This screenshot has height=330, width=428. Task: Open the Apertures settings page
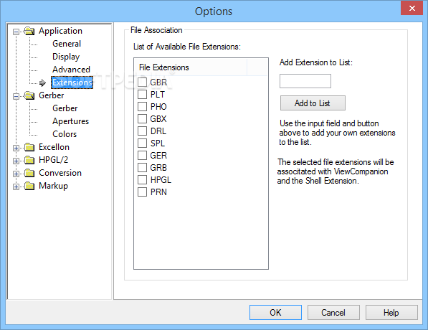(71, 121)
